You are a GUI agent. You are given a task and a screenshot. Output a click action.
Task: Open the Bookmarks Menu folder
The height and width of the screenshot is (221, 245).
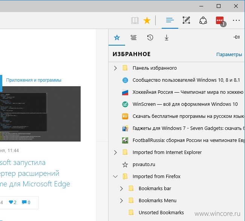coord(158,201)
